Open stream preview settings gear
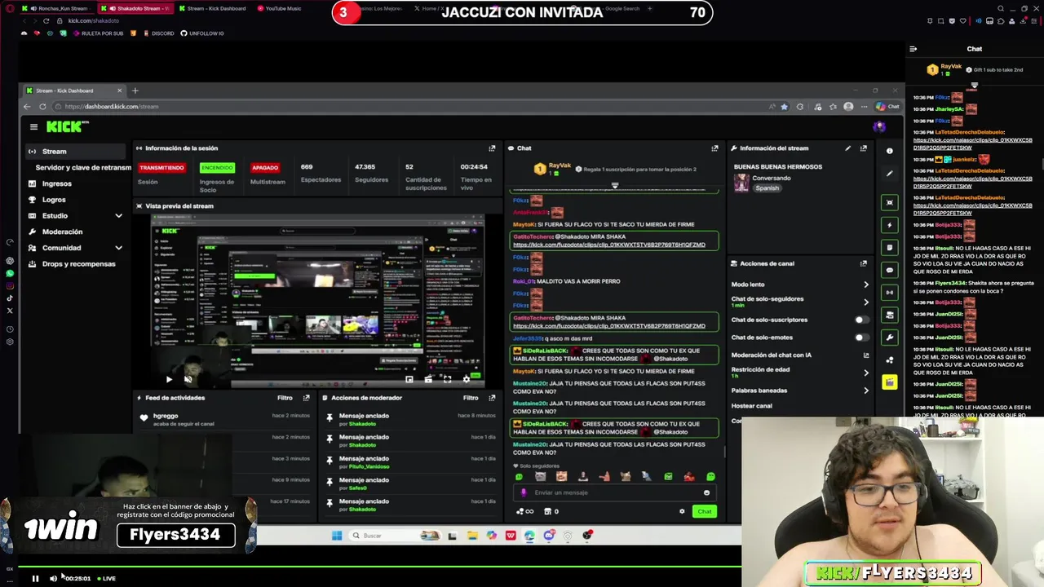Screen dimensions: 1044x587 pos(467,379)
